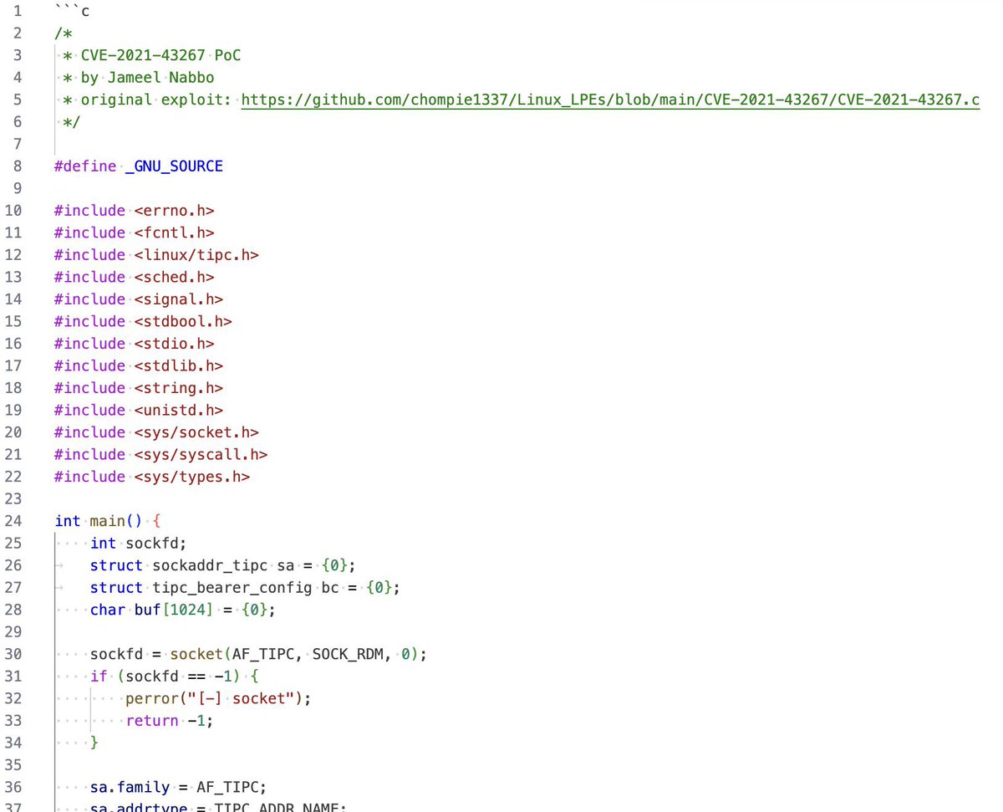The image size is (1003, 812).
Task: Click the text 'by Jameel Nabbo'
Action: [x=148, y=77]
